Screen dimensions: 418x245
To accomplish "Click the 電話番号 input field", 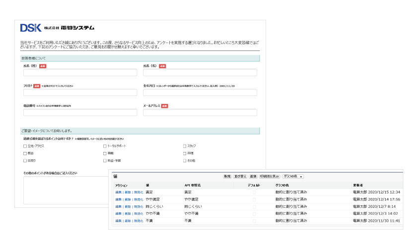I will click(x=80, y=113).
